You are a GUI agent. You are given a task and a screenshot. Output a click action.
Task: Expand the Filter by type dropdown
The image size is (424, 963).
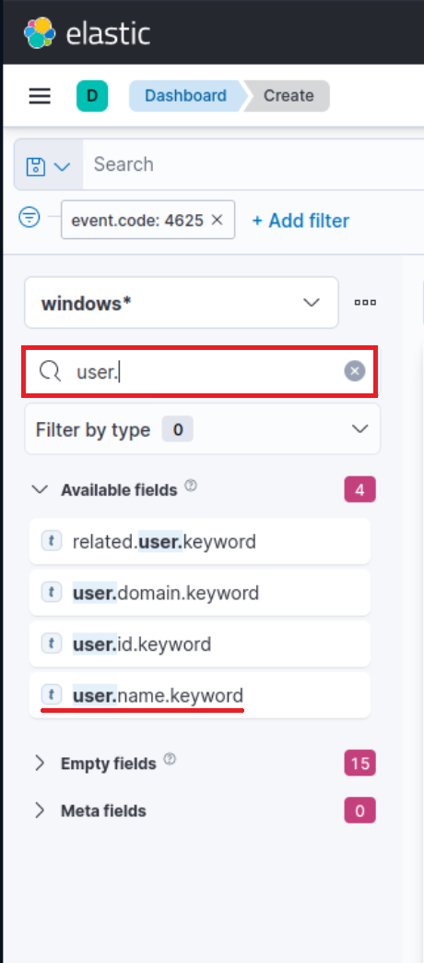tap(202, 429)
